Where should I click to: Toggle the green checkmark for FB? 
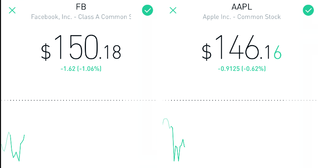pos(148,10)
